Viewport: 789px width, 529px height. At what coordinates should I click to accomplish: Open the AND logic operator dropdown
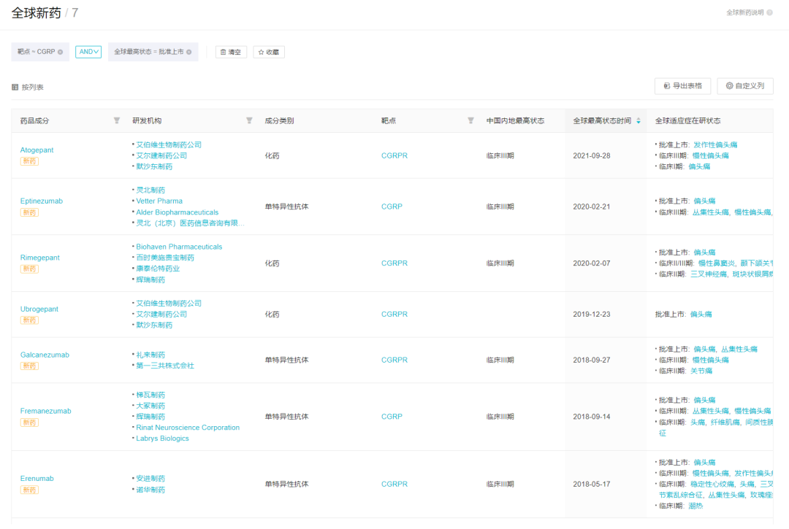pos(88,52)
